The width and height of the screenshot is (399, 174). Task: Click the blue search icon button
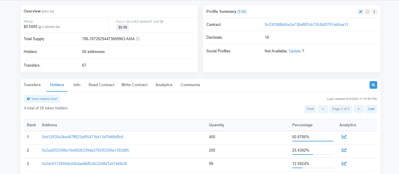[373, 85]
